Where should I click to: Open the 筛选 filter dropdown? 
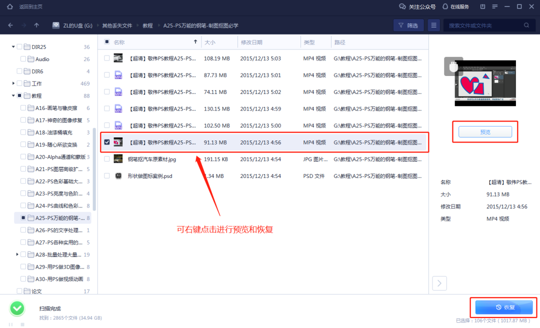coord(408,25)
